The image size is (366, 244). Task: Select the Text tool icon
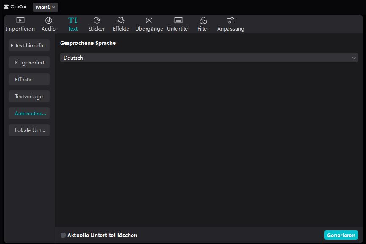[x=73, y=20]
